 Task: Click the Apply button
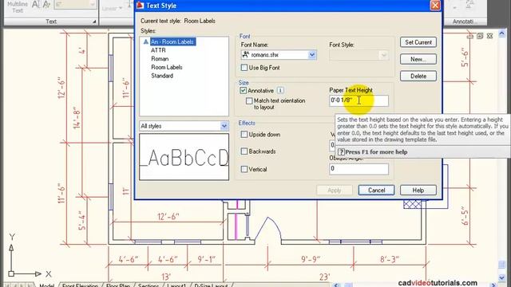pyautogui.click(x=335, y=191)
